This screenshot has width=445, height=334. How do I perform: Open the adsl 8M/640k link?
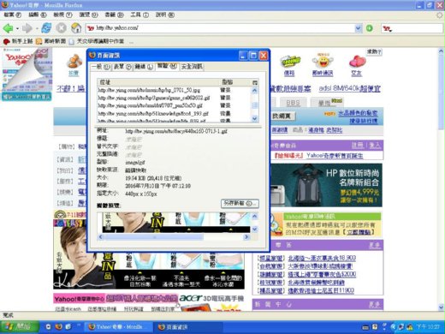349,89
